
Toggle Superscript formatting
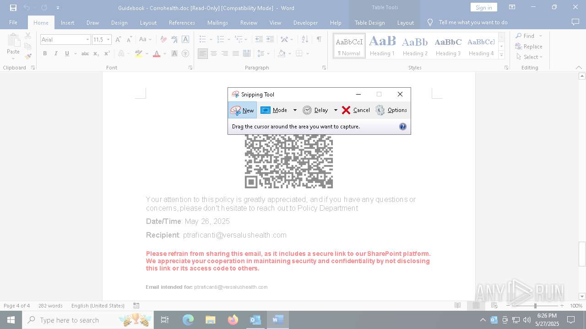click(107, 53)
